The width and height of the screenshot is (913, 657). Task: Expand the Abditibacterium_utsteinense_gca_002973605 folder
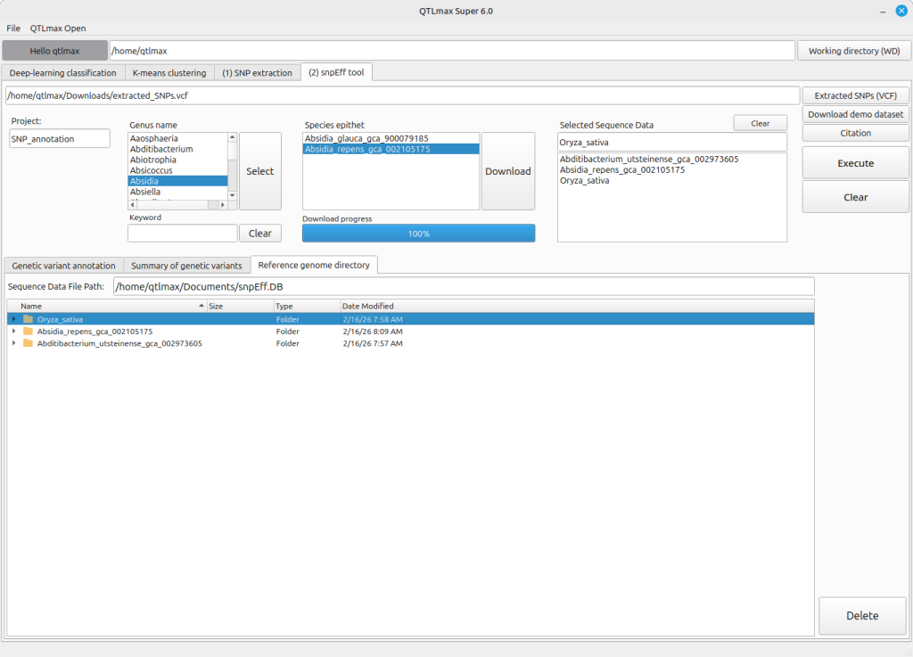pyautogui.click(x=13, y=343)
